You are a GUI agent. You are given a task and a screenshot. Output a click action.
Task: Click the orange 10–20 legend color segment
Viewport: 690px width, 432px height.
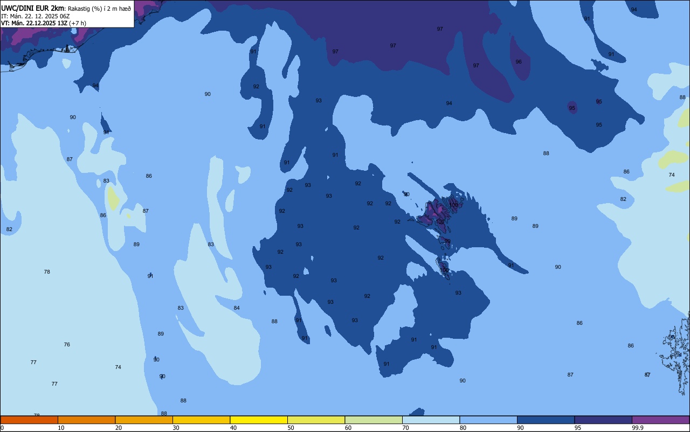[86, 420]
